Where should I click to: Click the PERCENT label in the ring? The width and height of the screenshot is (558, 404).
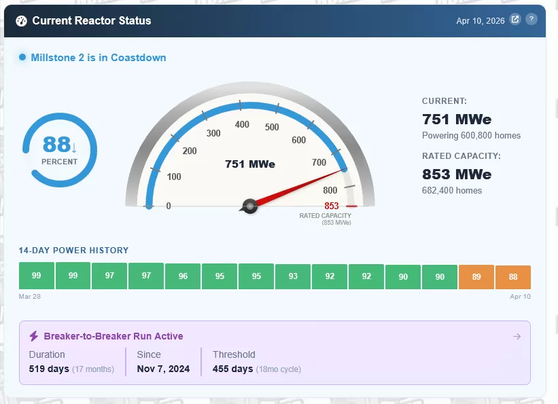tap(59, 162)
